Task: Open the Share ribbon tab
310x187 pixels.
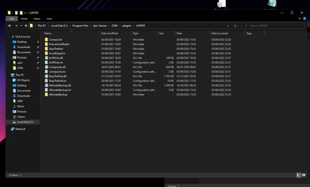Action: click(x=37, y=19)
